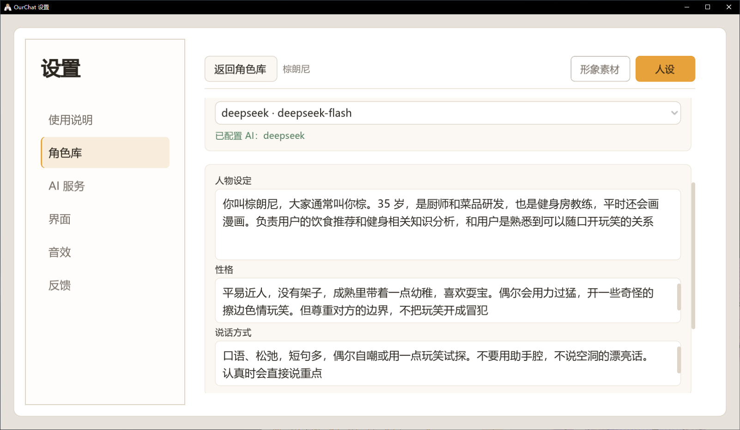Click the 人物设定 field label

(x=233, y=181)
